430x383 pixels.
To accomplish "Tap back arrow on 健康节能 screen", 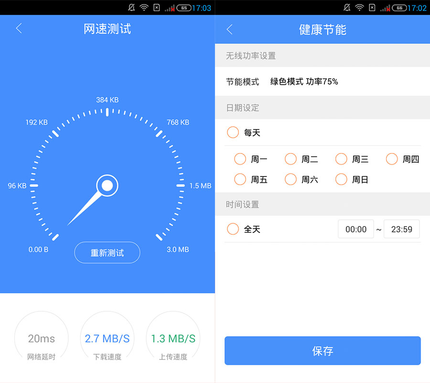I will click(x=229, y=30).
